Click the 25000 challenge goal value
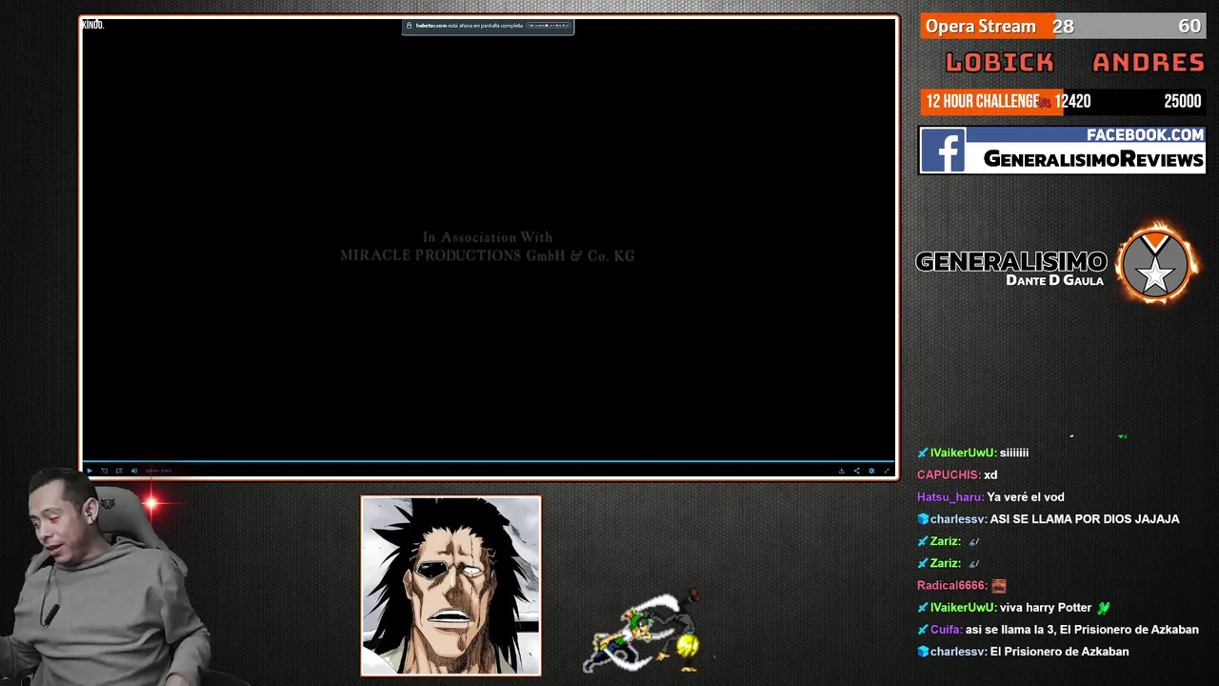 [x=1182, y=101]
